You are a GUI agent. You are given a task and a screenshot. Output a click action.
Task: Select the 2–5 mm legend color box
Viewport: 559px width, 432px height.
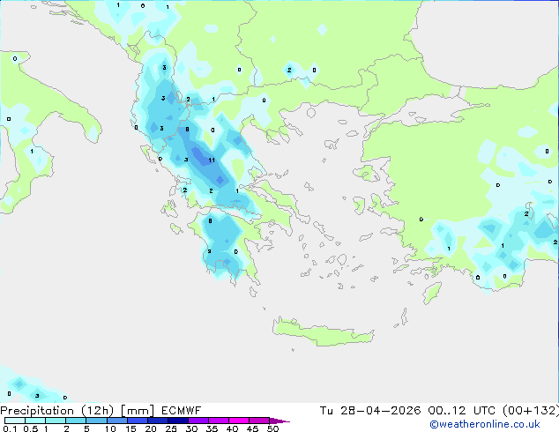coord(76,421)
